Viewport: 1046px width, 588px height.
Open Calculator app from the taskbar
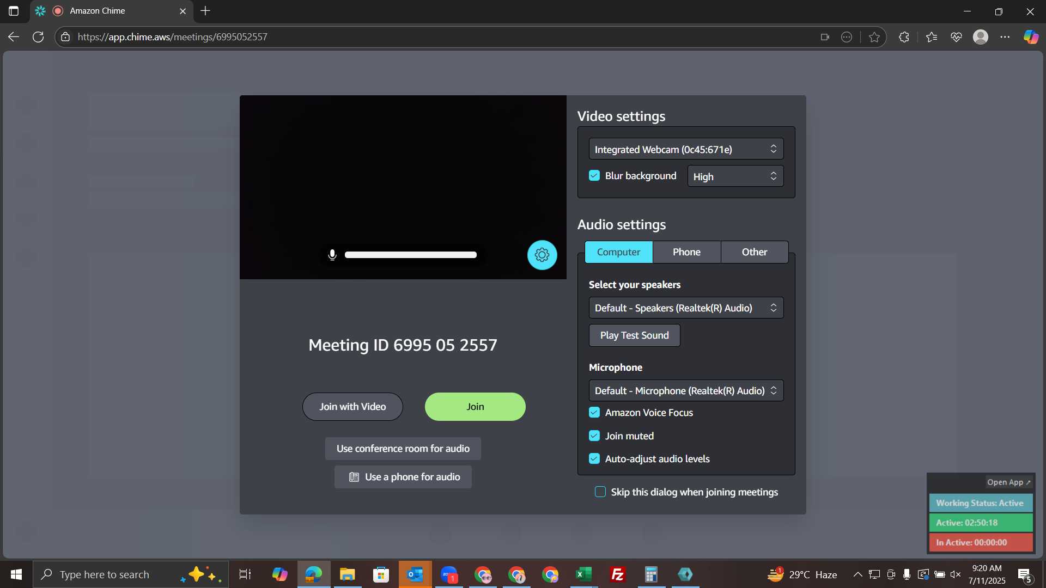coord(651,574)
